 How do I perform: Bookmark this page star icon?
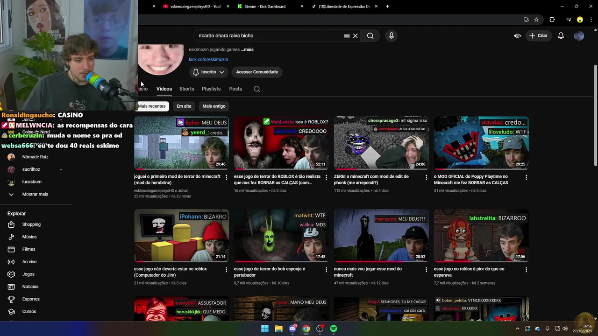point(536,20)
